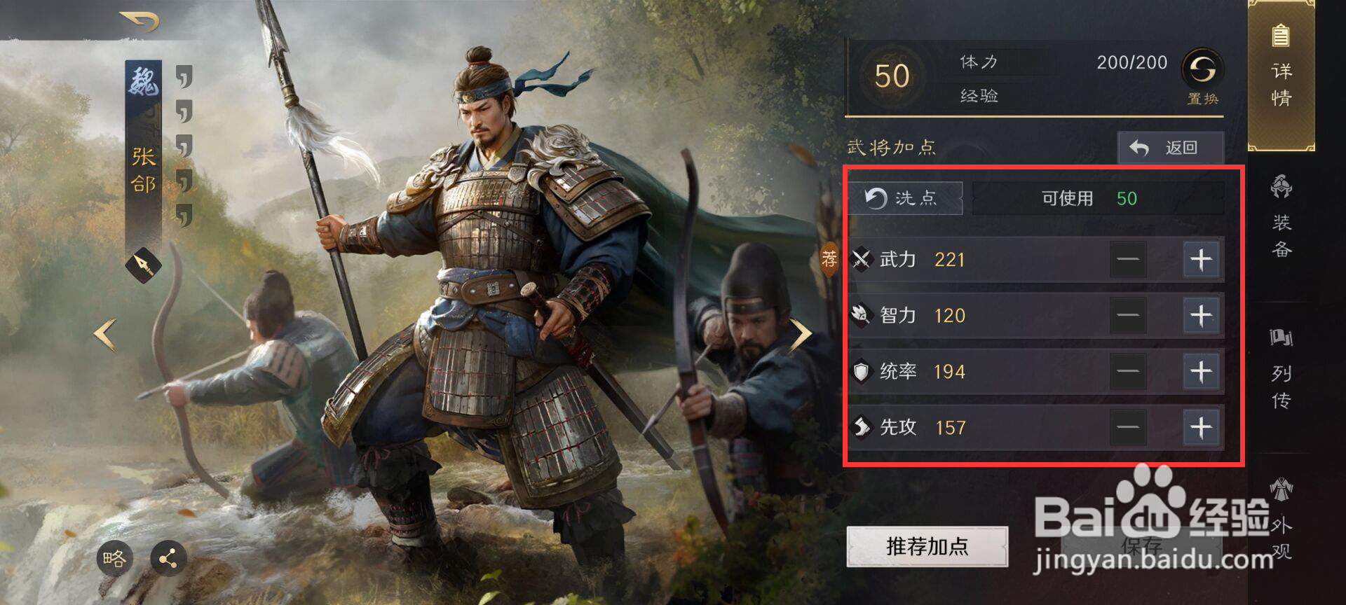The height and width of the screenshot is (605, 1346).
Task: Select the 详情 details tab
Action: [1282, 75]
